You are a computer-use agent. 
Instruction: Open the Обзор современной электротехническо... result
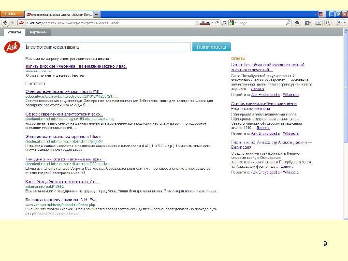tap(64, 114)
